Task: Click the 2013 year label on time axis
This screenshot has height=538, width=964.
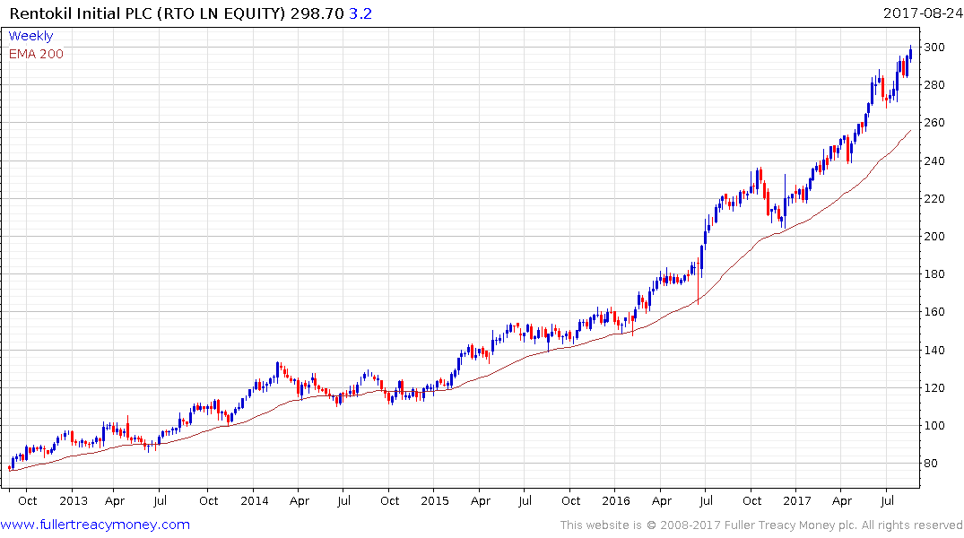Action: [74, 500]
